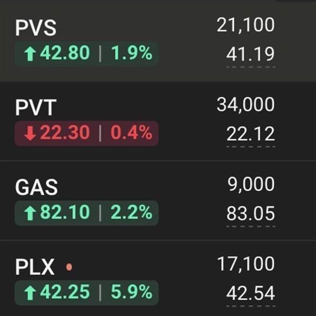Click the PVS volume 21,100
This screenshot has width=316, height=316.
245,25
